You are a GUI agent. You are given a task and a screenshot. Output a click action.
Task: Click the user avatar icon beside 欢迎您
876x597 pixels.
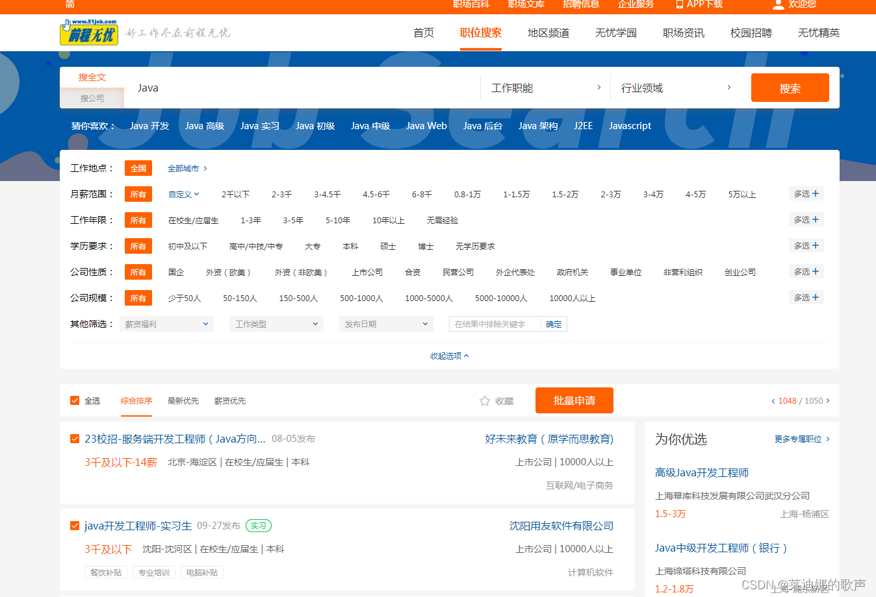point(778,5)
